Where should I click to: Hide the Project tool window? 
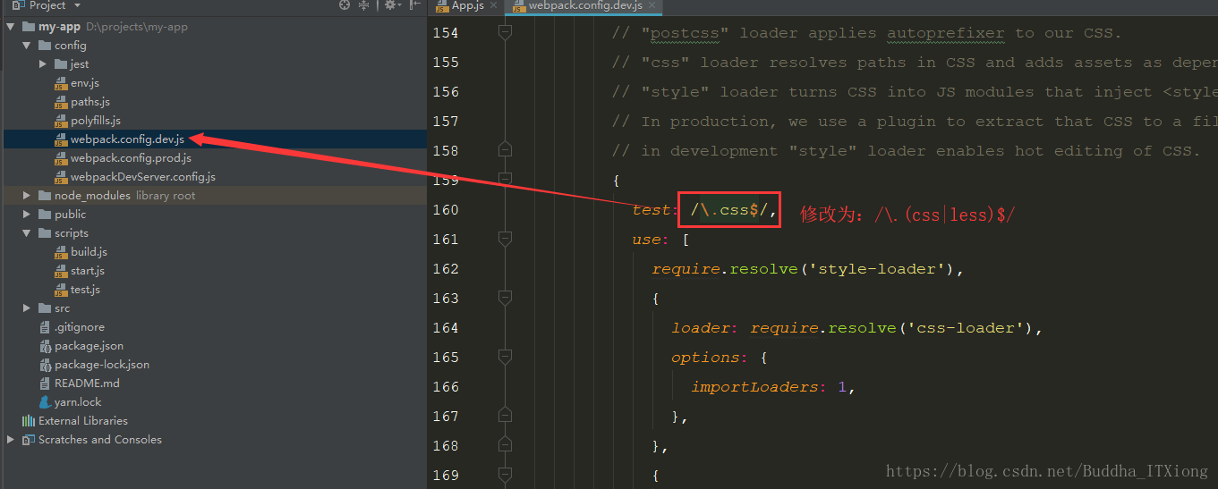click(414, 5)
